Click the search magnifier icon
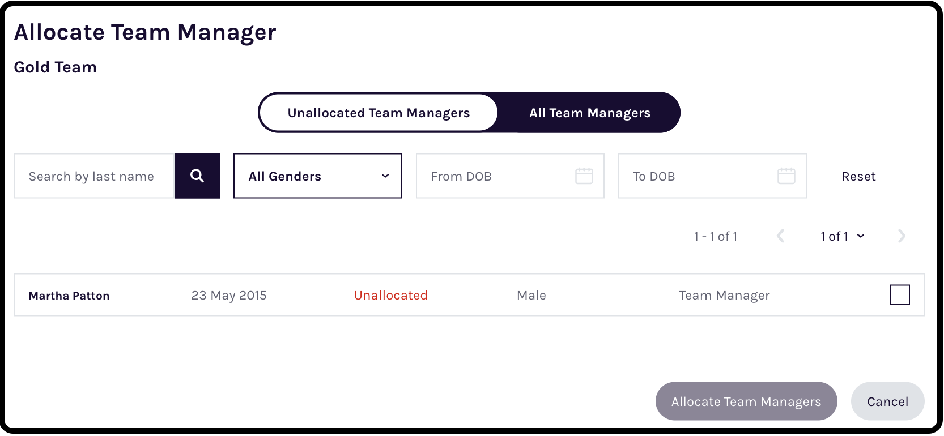 (197, 176)
